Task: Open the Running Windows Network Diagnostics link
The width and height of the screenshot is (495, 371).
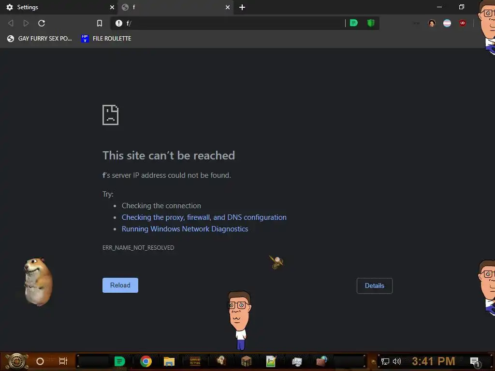Action: [x=185, y=228]
